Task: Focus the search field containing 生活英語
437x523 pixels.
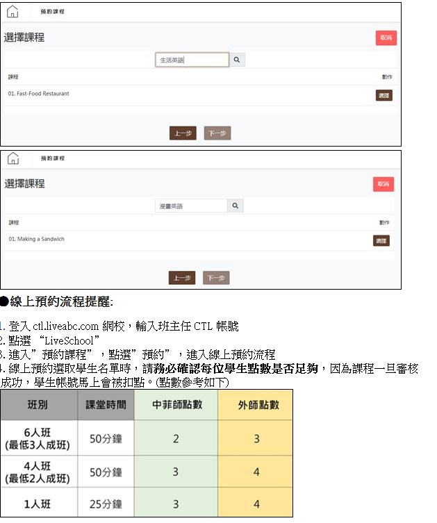Action: 192,60
